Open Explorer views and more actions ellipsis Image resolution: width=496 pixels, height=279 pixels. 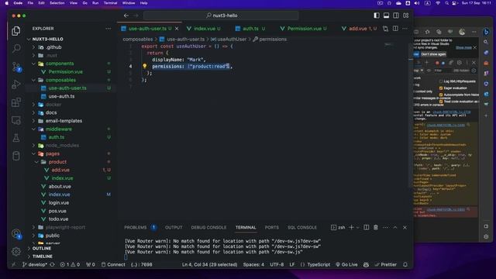point(108,29)
